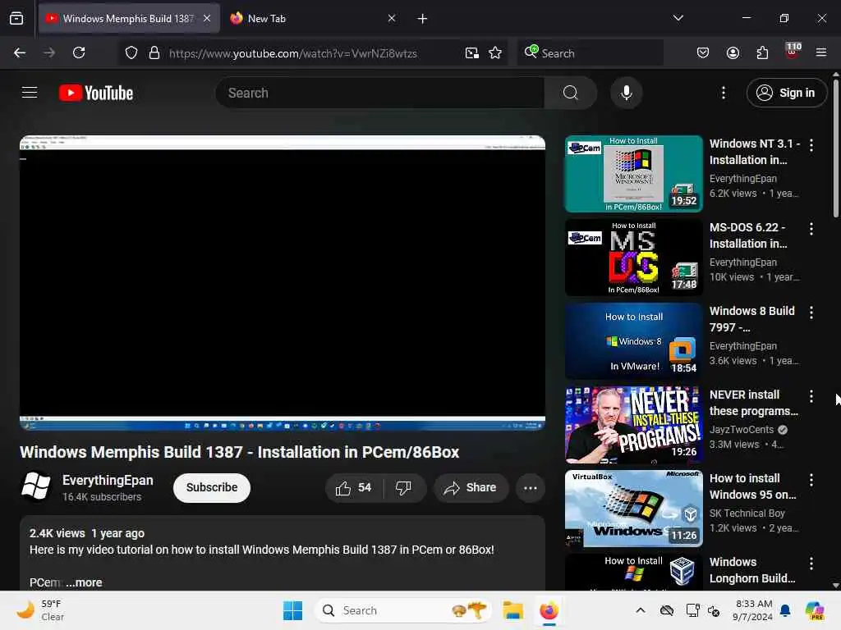
Task: Open YouTube settings three-dot menu
Action: (723, 93)
